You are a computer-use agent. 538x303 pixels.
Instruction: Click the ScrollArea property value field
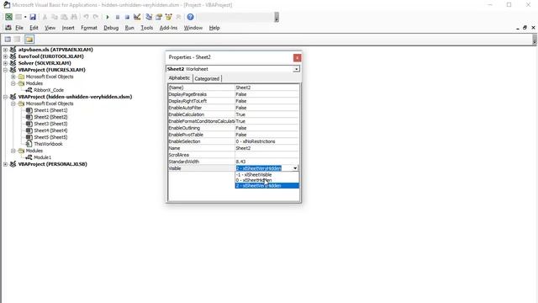(x=267, y=155)
